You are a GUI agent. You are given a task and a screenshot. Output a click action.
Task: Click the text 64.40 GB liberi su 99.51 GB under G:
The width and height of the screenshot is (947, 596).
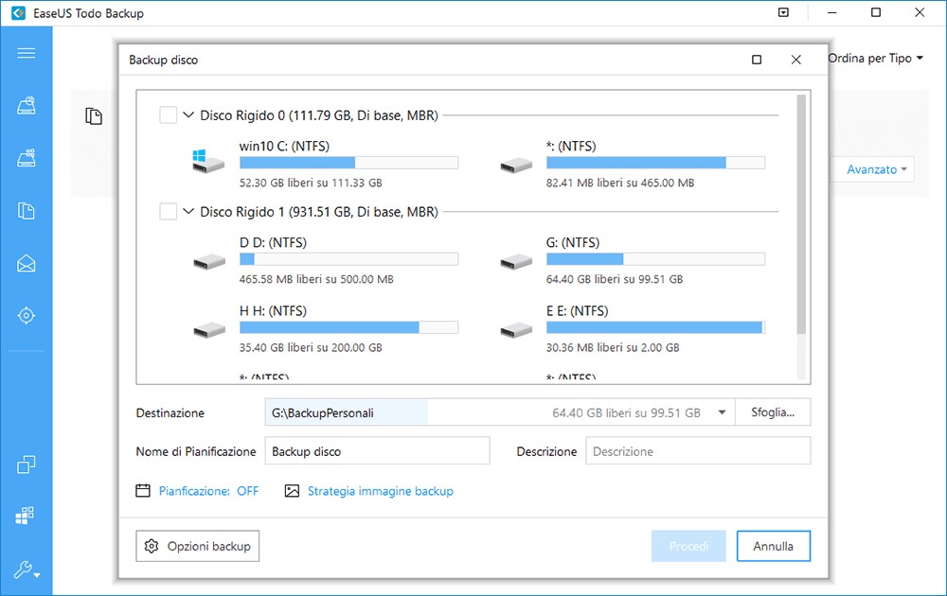pyautogui.click(x=615, y=279)
